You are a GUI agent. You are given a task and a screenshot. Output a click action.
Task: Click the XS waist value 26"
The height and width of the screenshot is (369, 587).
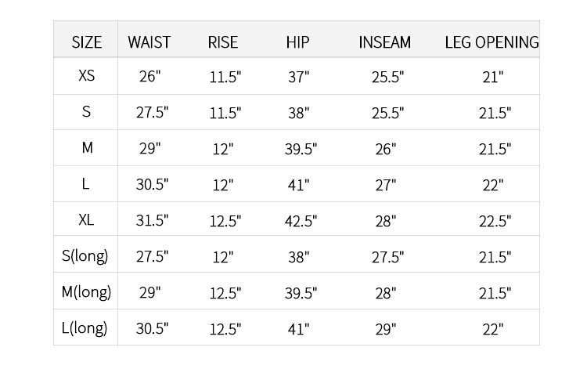pos(149,77)
